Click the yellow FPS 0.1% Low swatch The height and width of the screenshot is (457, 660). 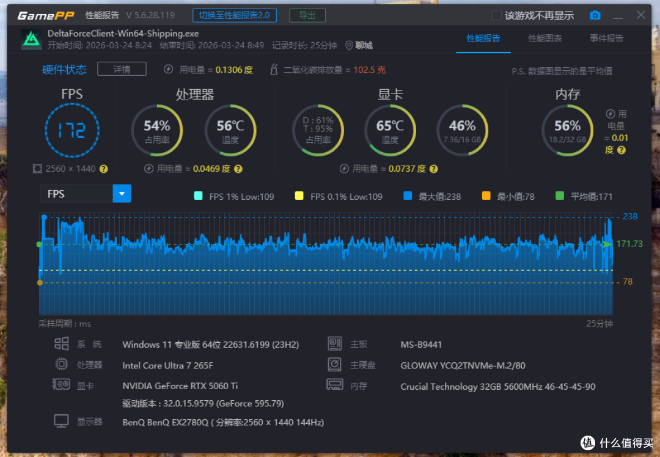[299, 196]
